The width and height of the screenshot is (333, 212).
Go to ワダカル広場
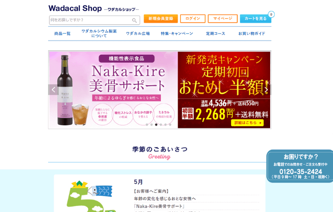click(138, 34)
